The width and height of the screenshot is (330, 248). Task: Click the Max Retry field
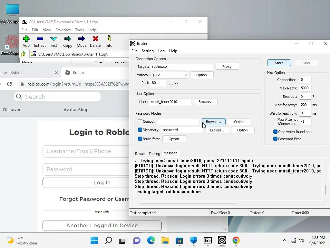coord(305,88)
